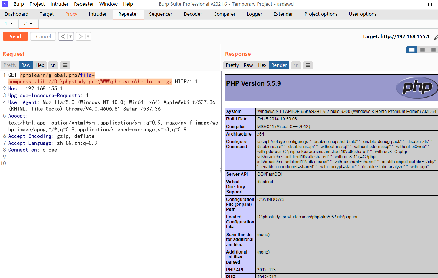This screenshot has width=438, height=278.
Task: Open the response pane hamburger menu
Action: [x=308, y=65]
